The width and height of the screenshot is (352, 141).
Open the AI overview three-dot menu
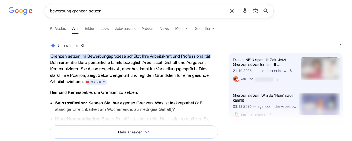click(x=340, y=46)
